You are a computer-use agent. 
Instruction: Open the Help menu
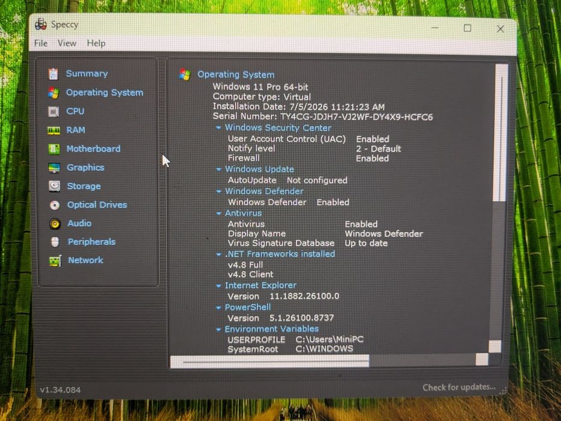pos(96,43)
